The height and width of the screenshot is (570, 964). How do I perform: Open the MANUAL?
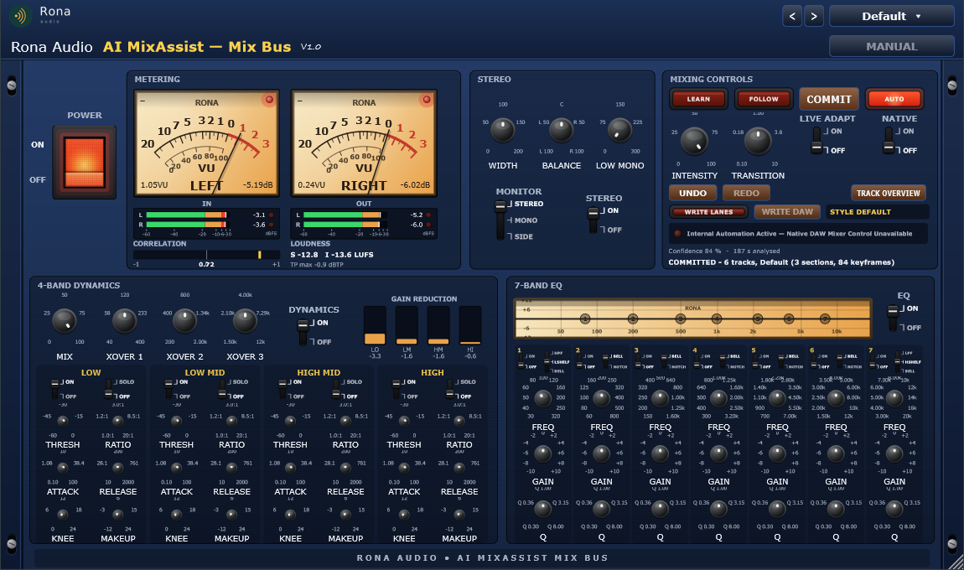[891, 46]
